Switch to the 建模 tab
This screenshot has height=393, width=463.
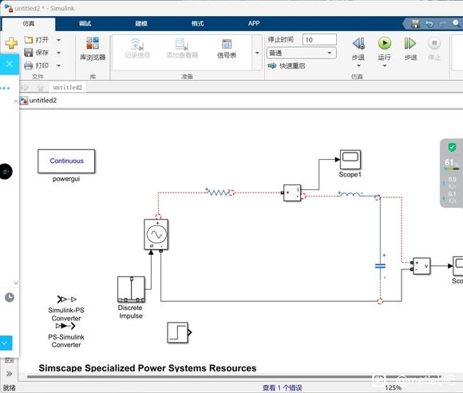(x=141, y=23)
